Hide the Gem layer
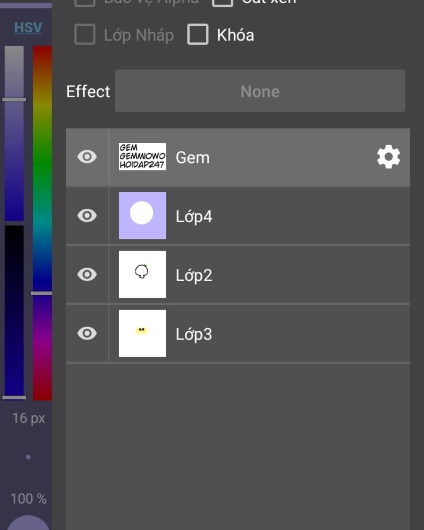 87,157
